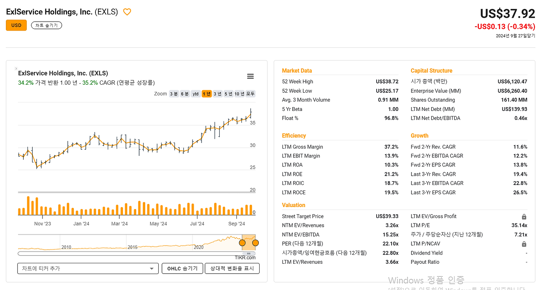The width and height of the screenshot is (543, 290).
Task: Click the TIKR.com chart credit link
Action: pos(245,257)
